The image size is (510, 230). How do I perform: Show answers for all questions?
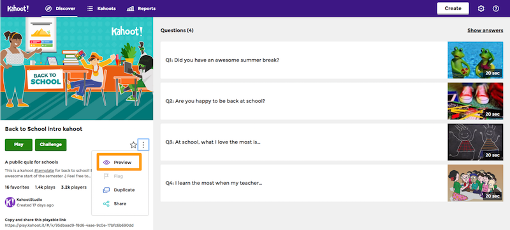485,30
